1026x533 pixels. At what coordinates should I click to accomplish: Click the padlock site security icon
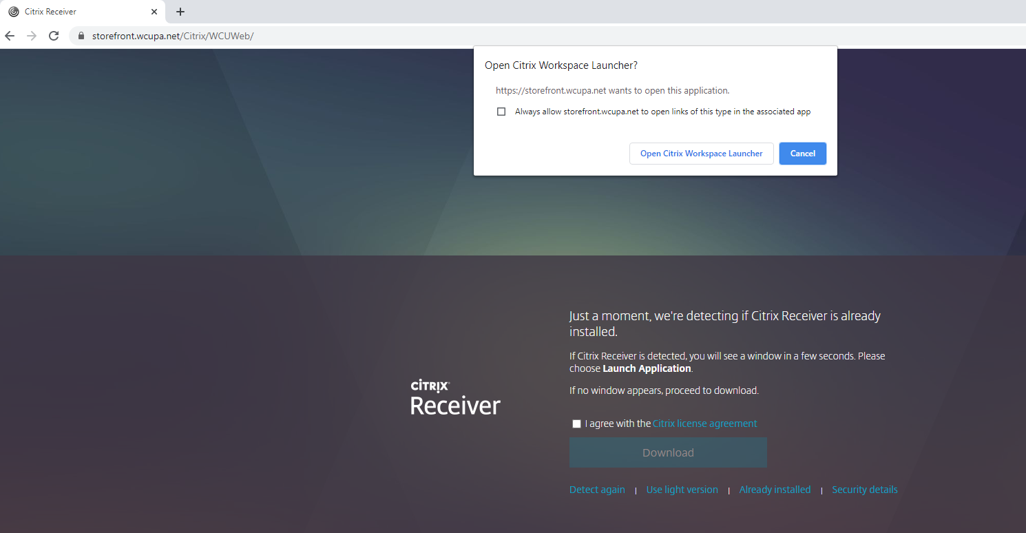pos(81,36)
